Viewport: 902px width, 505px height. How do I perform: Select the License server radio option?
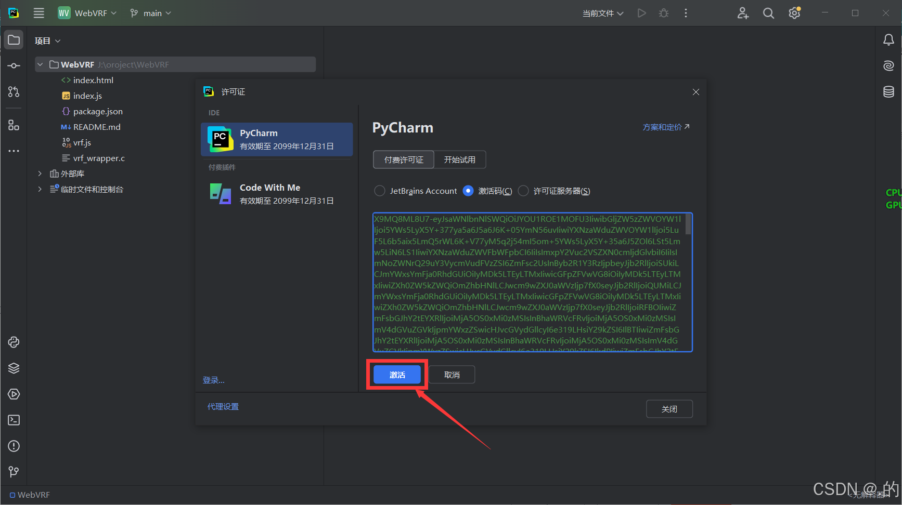[554, 191]
